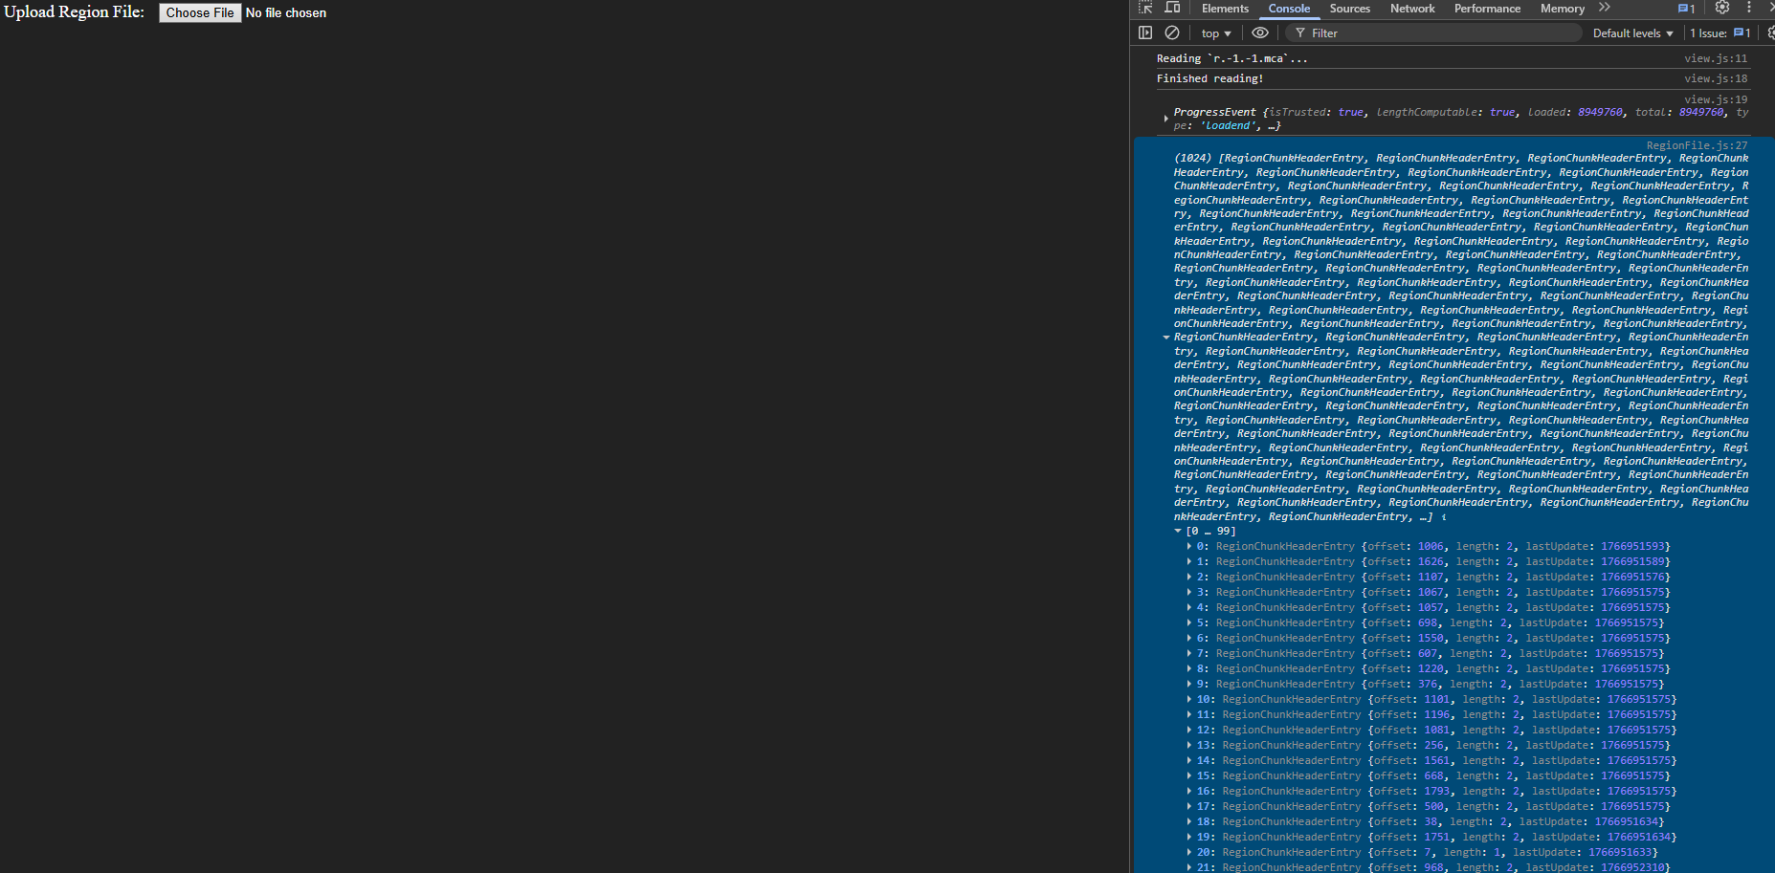Viewport: 1775px width, 873px height.
Task: Create a live expression using the eye icon
Action: [1260, 33]
